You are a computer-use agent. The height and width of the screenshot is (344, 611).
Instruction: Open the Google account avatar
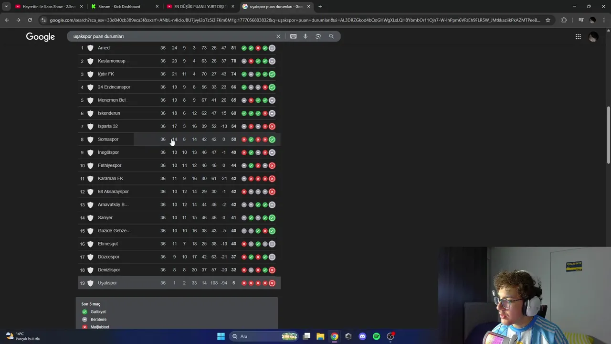click(x=593, y=37)
